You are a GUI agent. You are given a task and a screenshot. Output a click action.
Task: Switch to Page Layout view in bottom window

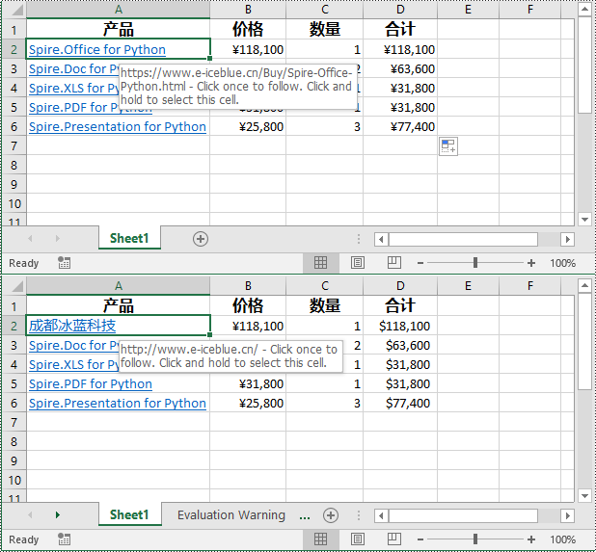(x=357, y=539)
